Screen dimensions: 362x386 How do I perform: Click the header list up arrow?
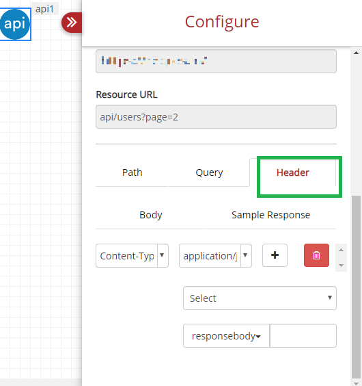pos(341,250)
